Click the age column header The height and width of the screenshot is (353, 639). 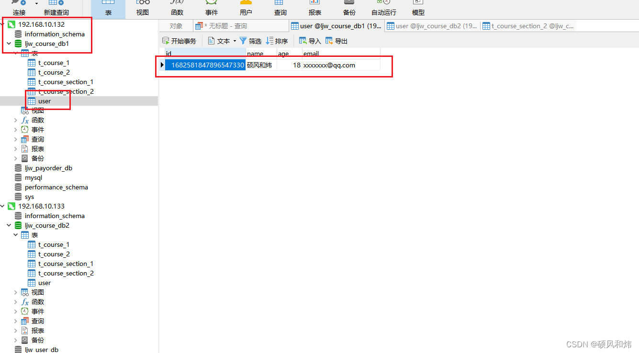(289, 54)
